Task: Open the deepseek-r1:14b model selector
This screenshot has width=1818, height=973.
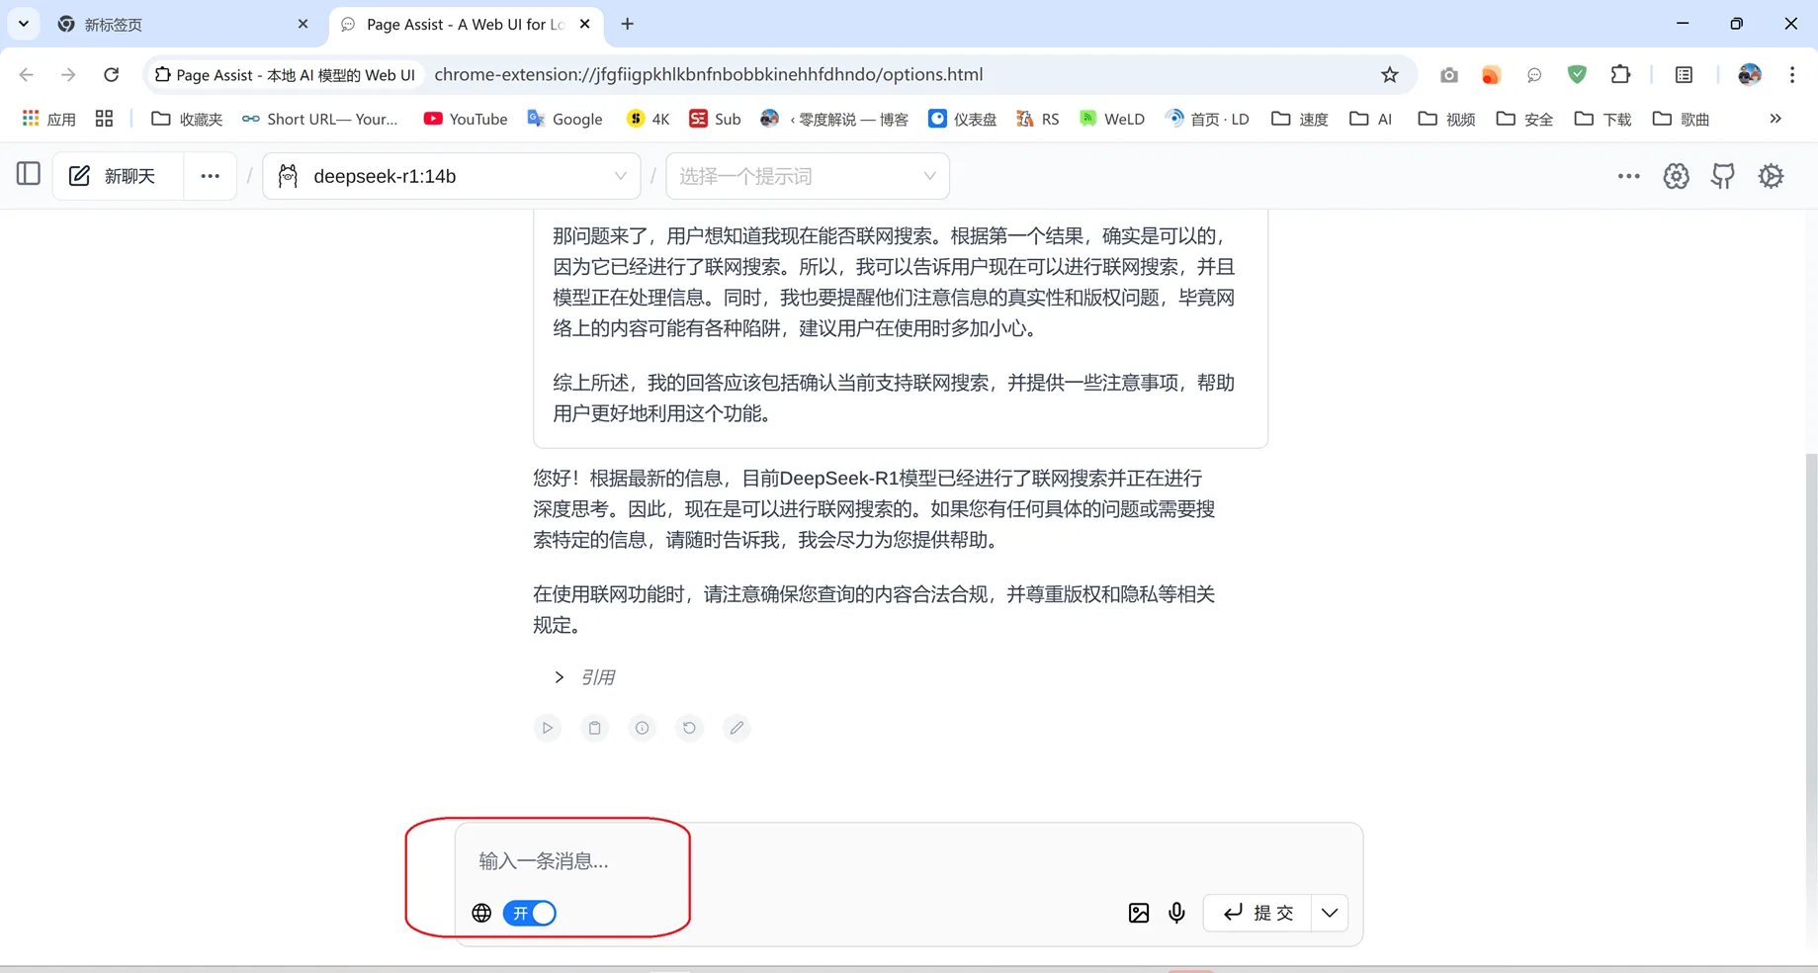Action: (x=451, y=175)
